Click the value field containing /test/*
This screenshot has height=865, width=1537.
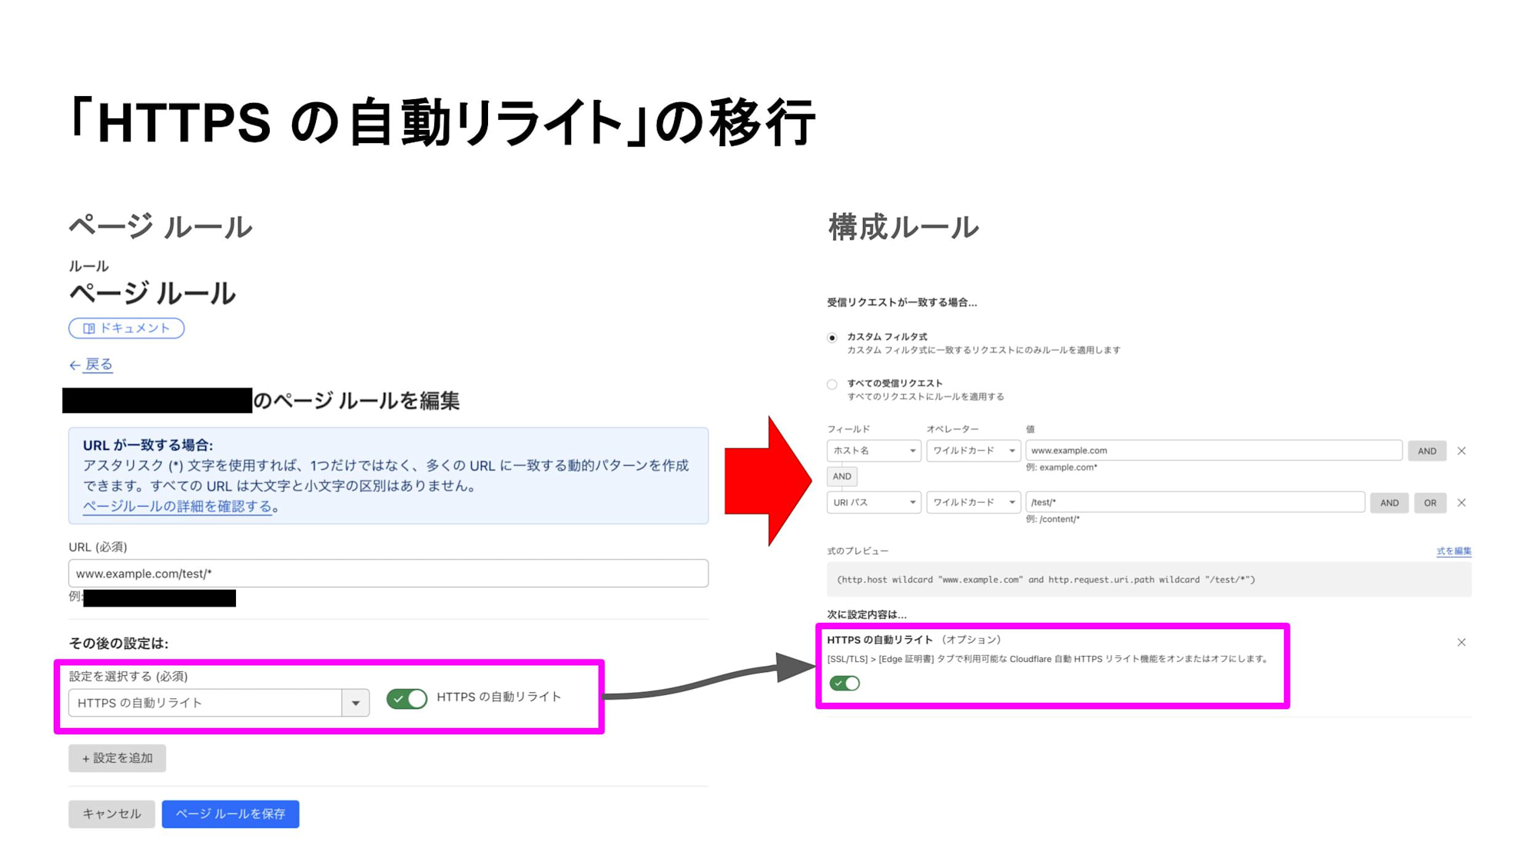(x=1195, y=503)
